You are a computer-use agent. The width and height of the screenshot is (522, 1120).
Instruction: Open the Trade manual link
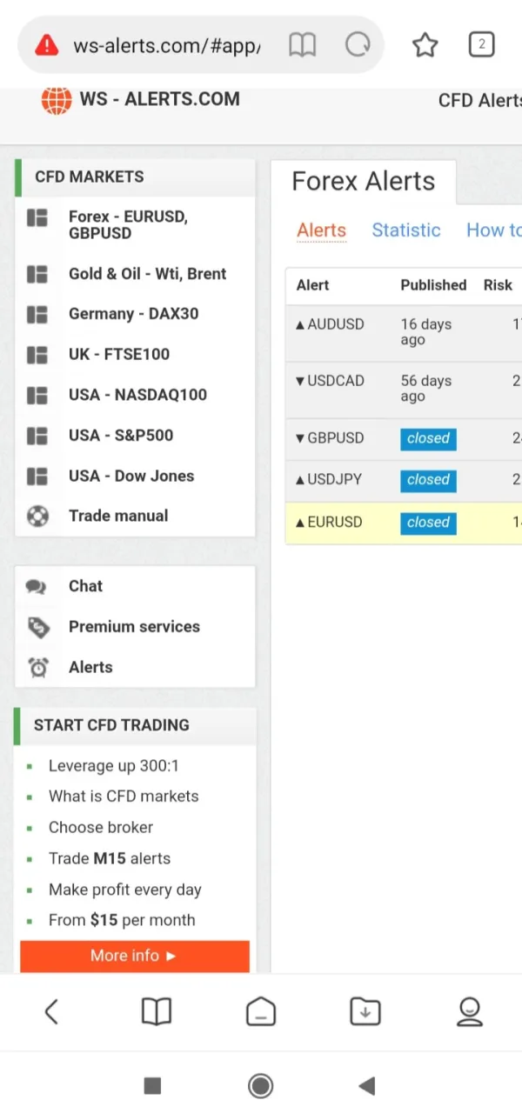118,516
